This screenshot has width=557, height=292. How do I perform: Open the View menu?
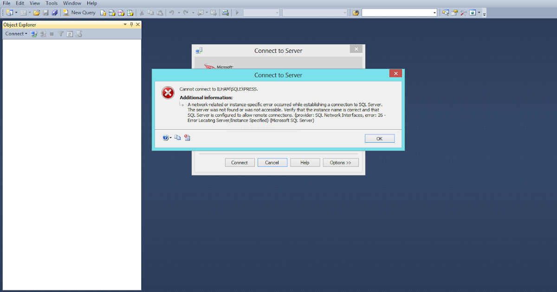coord(35,3)
